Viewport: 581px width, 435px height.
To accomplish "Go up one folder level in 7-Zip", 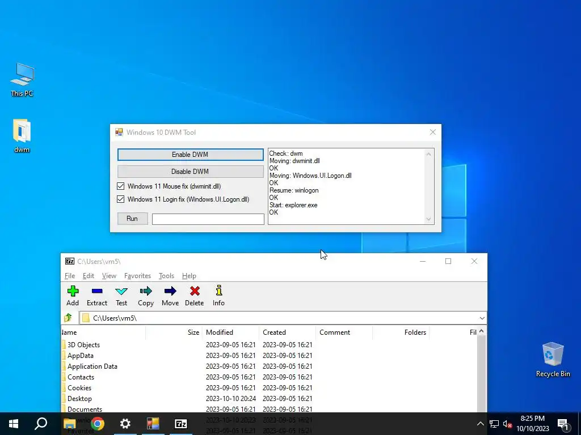I will click(x=68, y=318).
